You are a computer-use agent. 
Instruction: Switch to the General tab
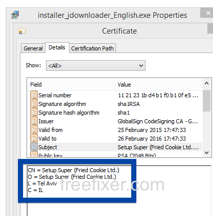pyautogui.click(x=33, y=48)
